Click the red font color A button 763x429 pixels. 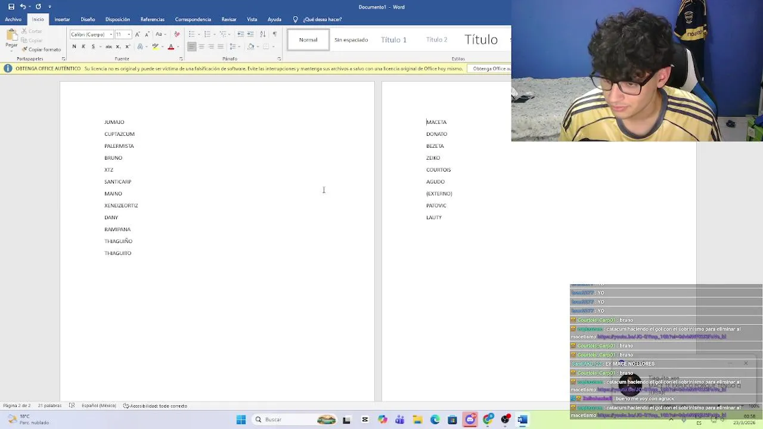(171, 46)
